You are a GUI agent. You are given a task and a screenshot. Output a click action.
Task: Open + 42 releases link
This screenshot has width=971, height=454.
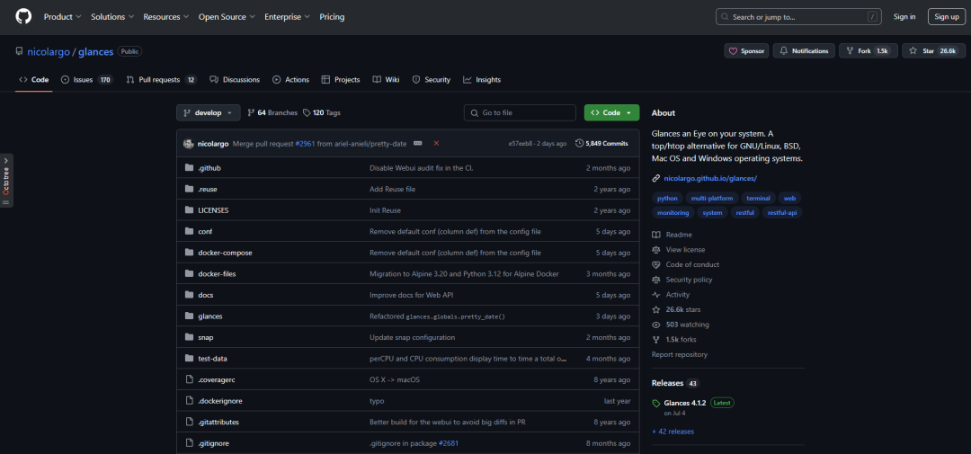coord(673,432)
